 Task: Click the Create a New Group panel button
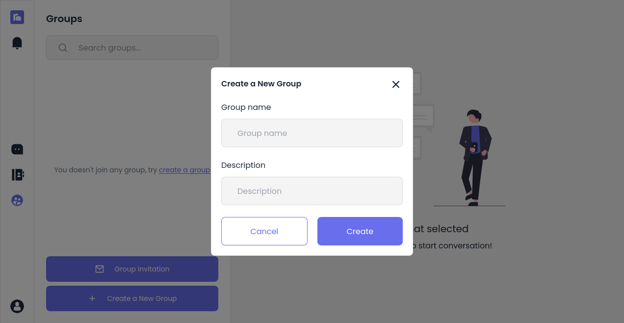tap(142, 298)
